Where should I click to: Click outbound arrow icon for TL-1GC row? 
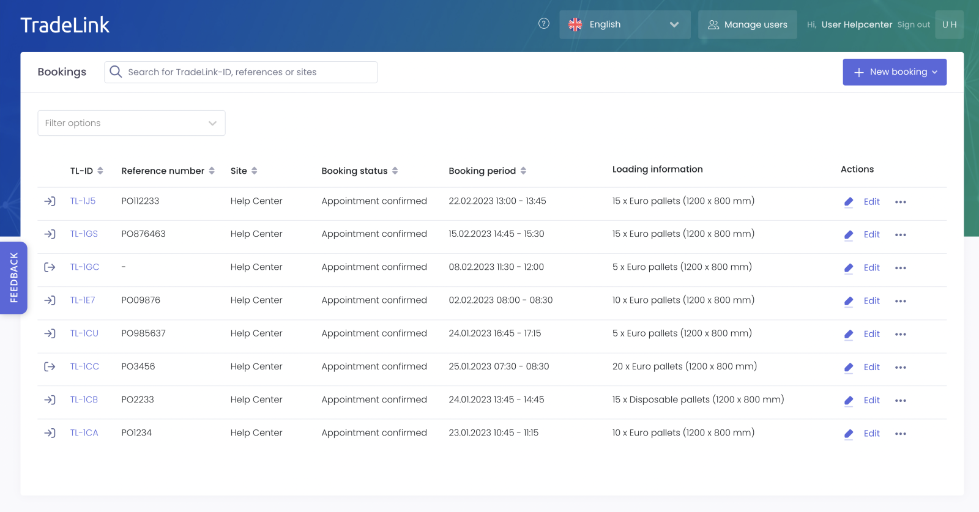[50, 267]
